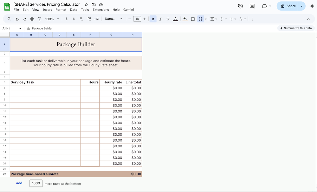
Task: Open the Format menu
Action: coord(61,10)
